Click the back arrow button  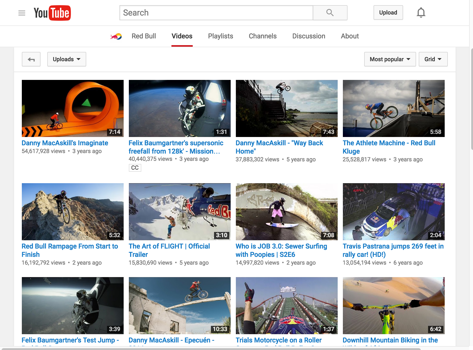tap(31, 59)
